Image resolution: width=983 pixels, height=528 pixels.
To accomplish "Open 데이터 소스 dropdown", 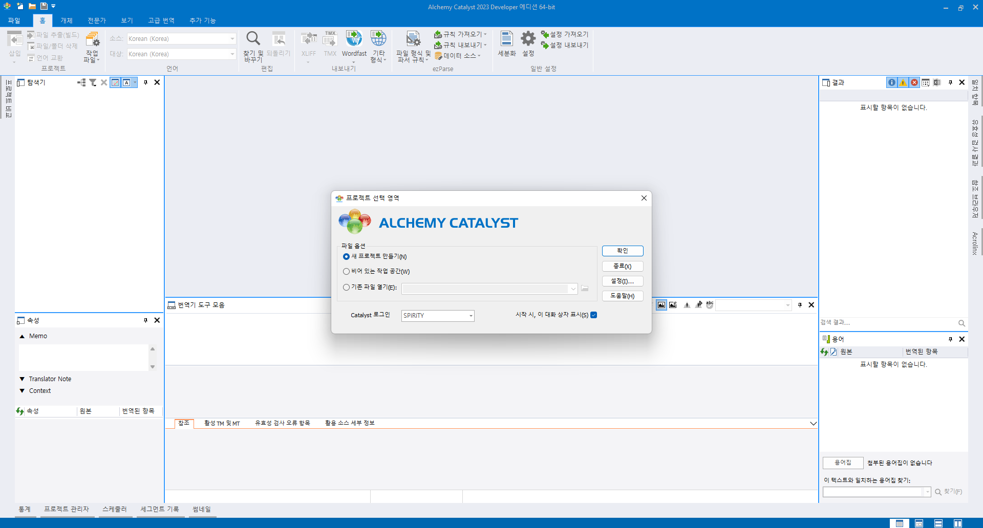I will point(458,56).
